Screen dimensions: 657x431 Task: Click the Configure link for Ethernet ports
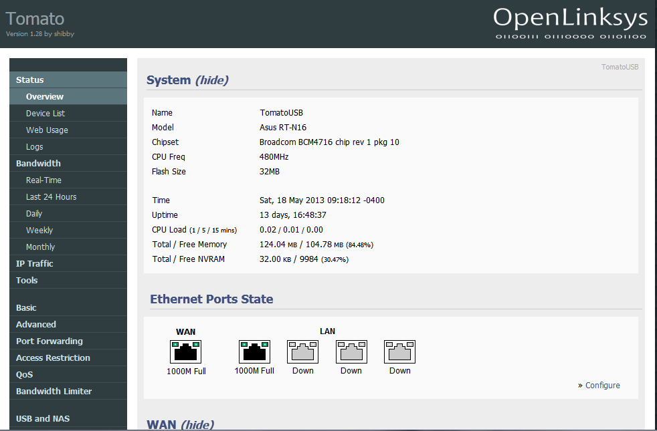[x=603, y=386]
